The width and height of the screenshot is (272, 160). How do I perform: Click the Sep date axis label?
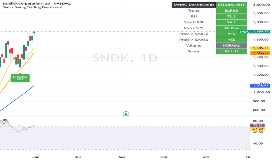pos(164,157)
